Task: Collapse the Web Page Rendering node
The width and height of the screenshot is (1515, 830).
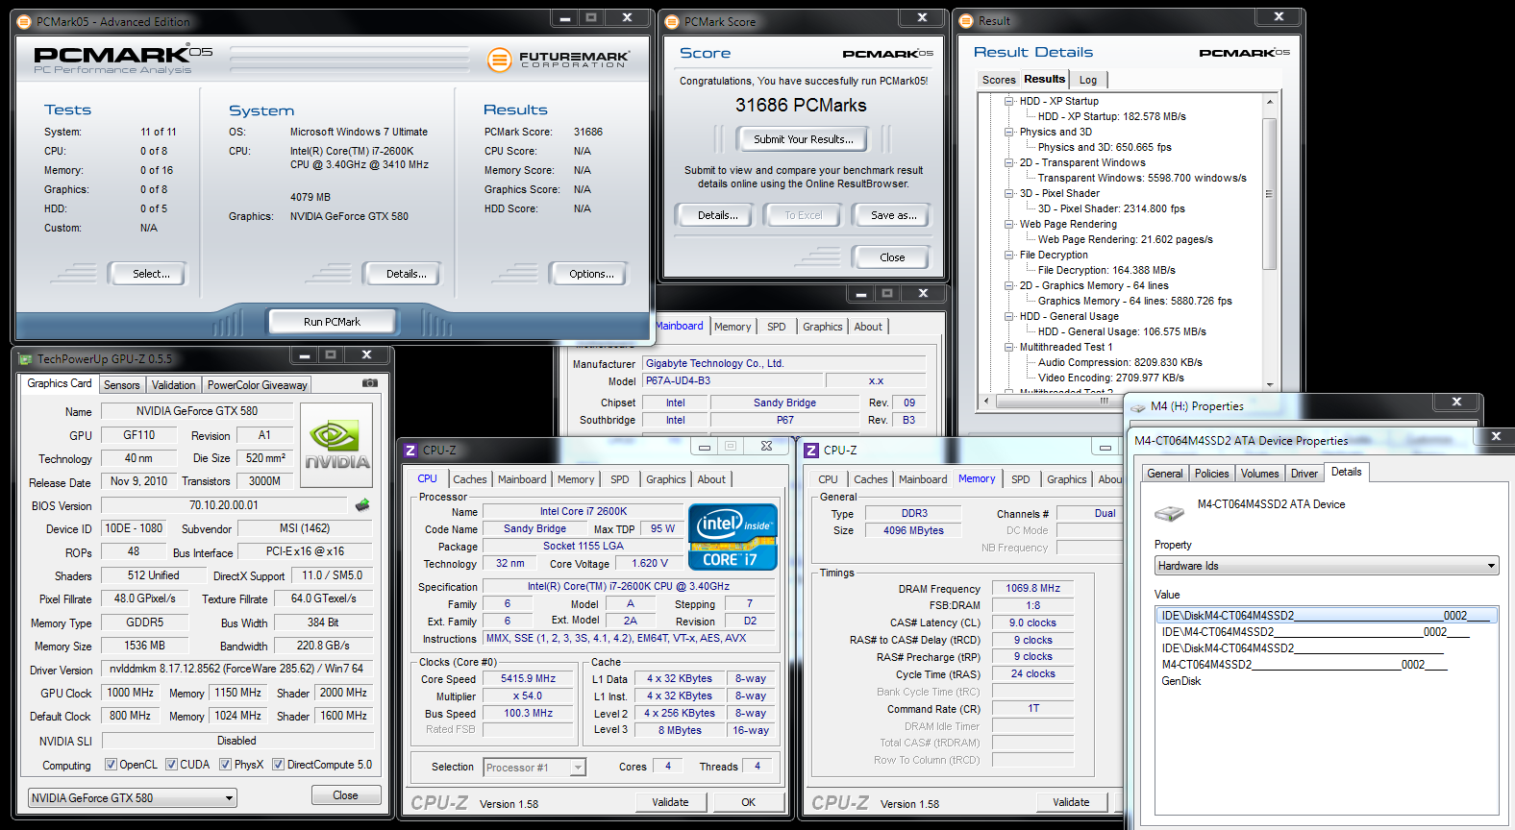Action: (1009, 224)
